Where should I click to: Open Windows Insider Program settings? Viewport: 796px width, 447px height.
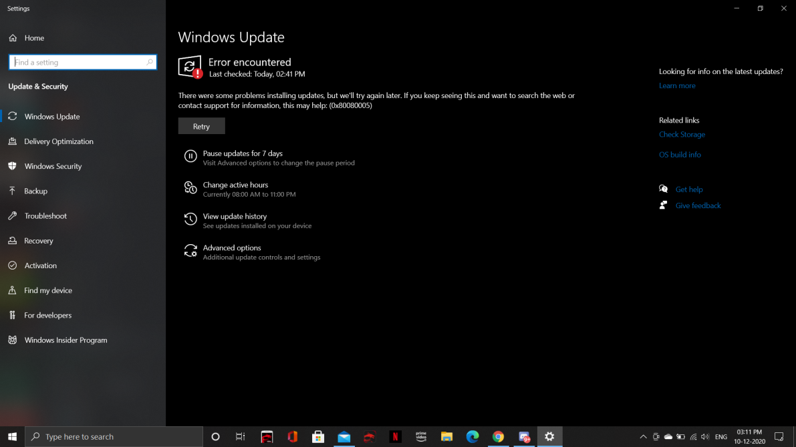(x=65, y=340)
